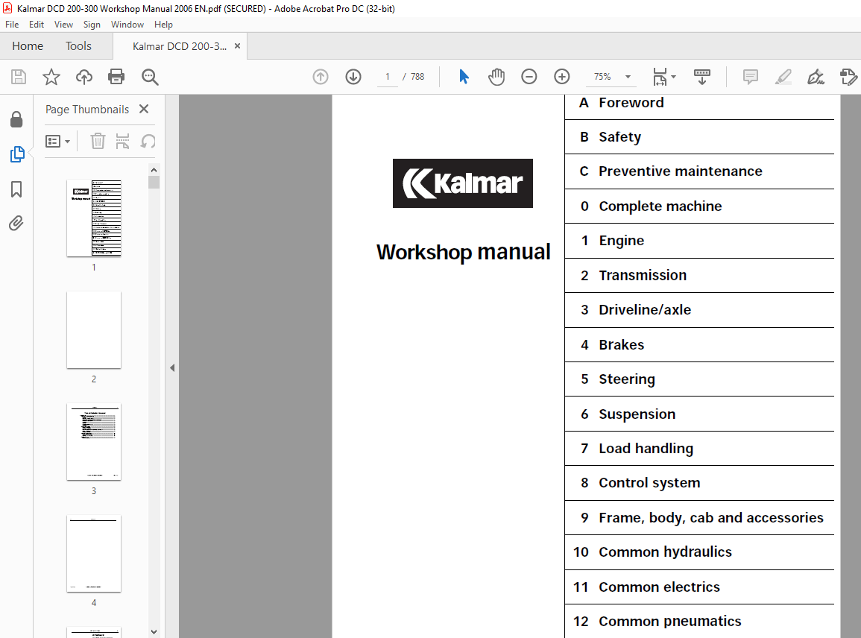Click the scrolling mode icon
861x638 pixels.
click(701, 77)
